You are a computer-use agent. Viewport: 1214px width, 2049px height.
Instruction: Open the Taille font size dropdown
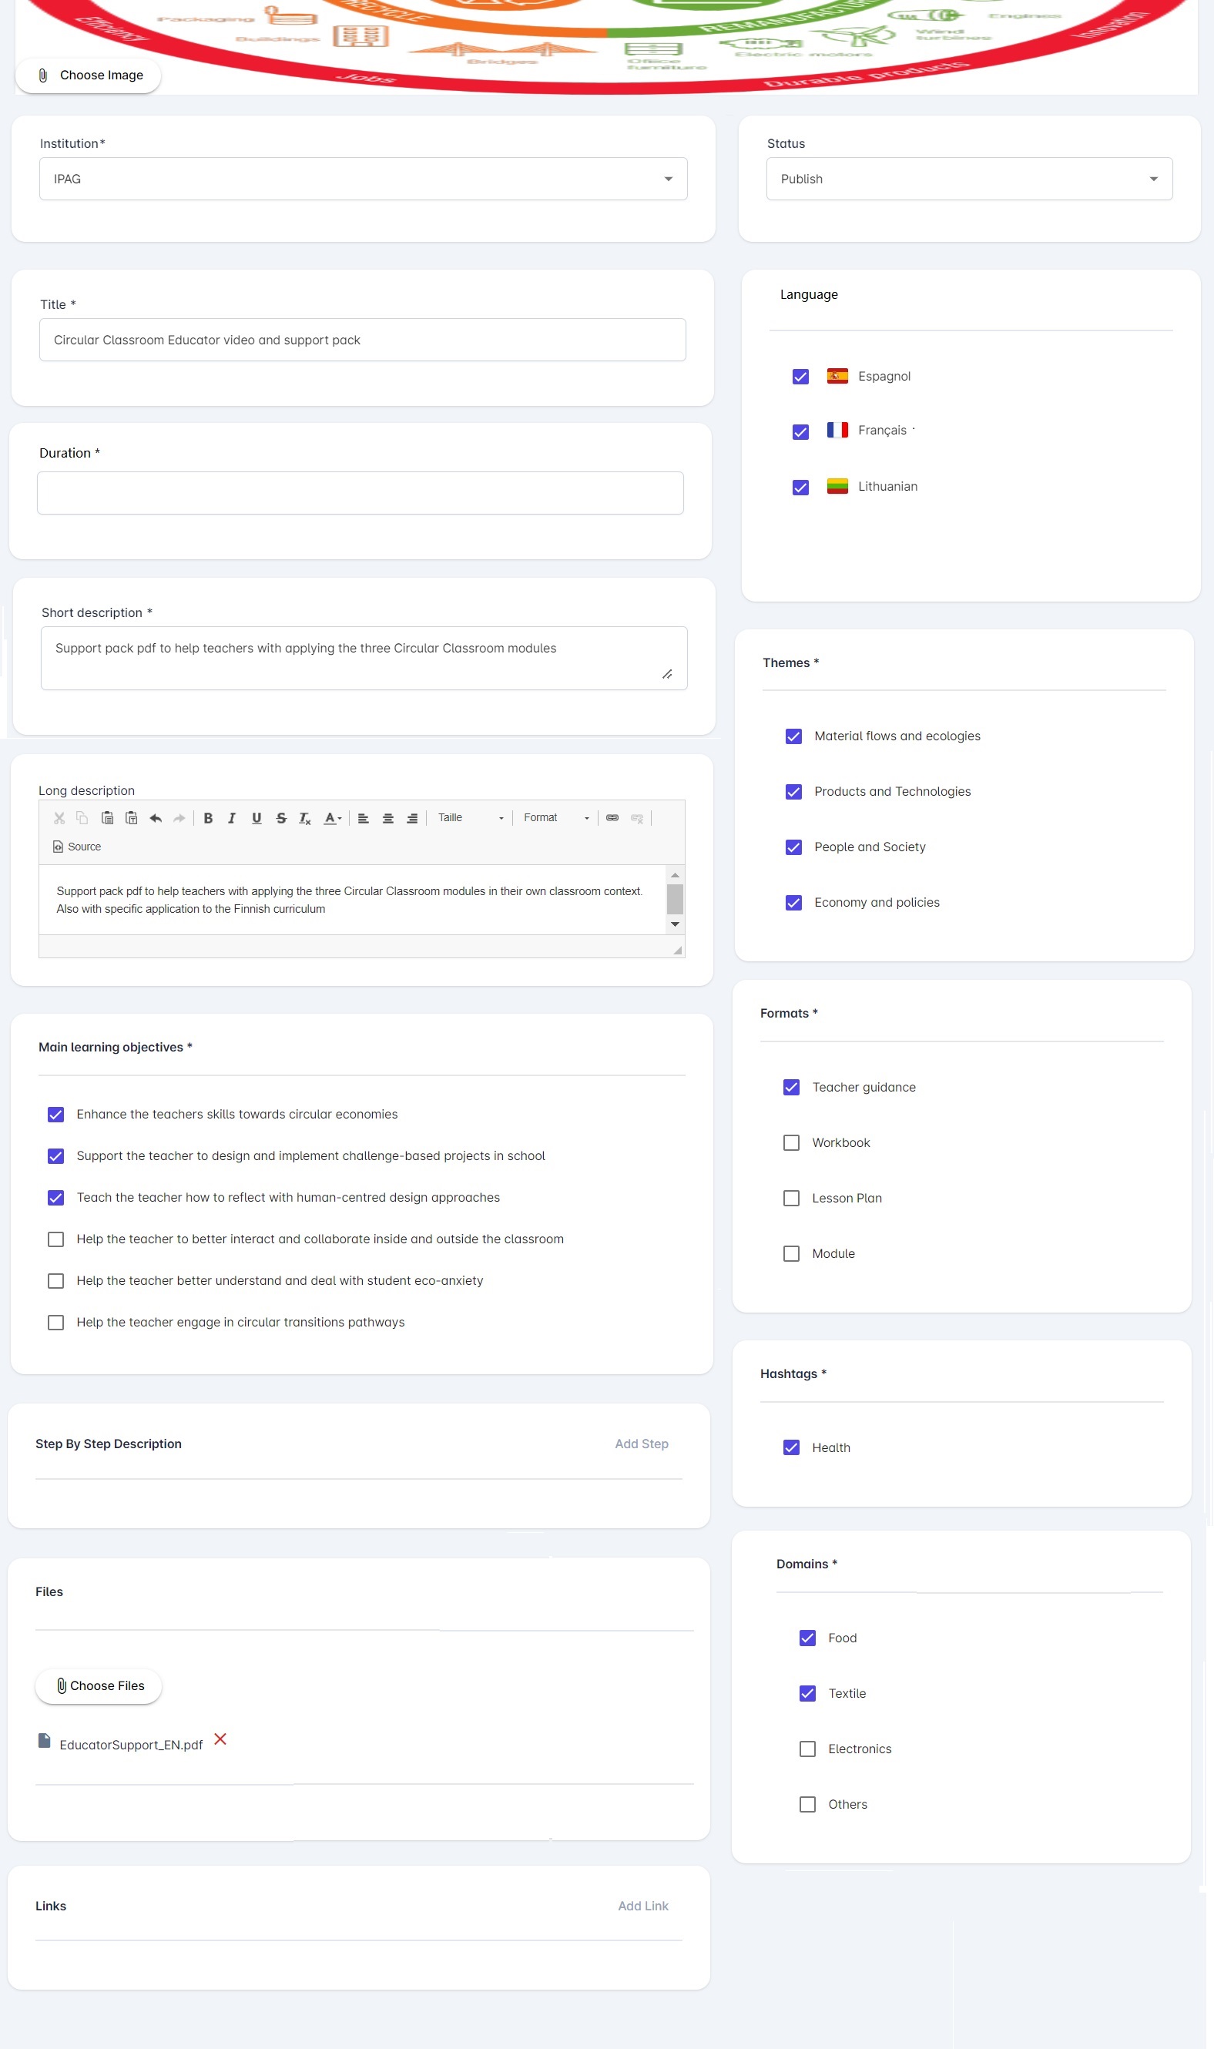coord(471,818)
